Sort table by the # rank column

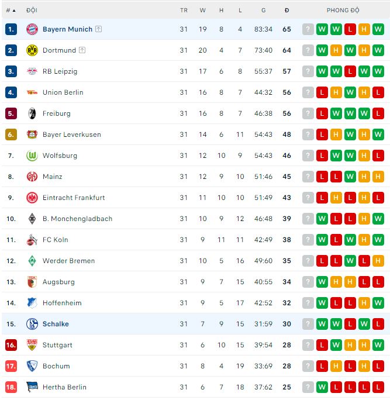pyautogui.click(x=11, y=11)
